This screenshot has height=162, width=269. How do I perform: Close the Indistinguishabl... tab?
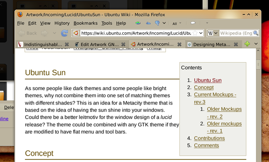(67, 44)
